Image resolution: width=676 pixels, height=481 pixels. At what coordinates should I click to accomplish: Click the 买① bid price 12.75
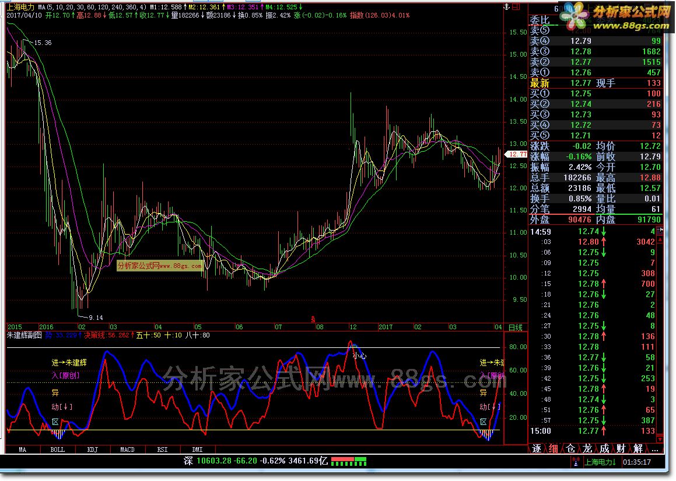click(x=581, y=93)
